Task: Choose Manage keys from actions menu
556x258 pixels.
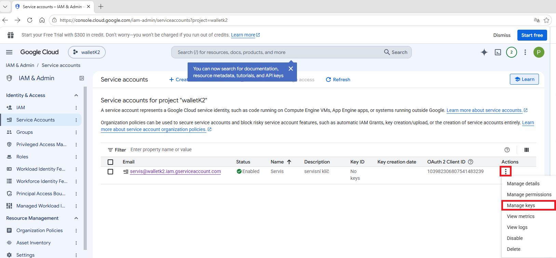Action: (x=528, y=205)
